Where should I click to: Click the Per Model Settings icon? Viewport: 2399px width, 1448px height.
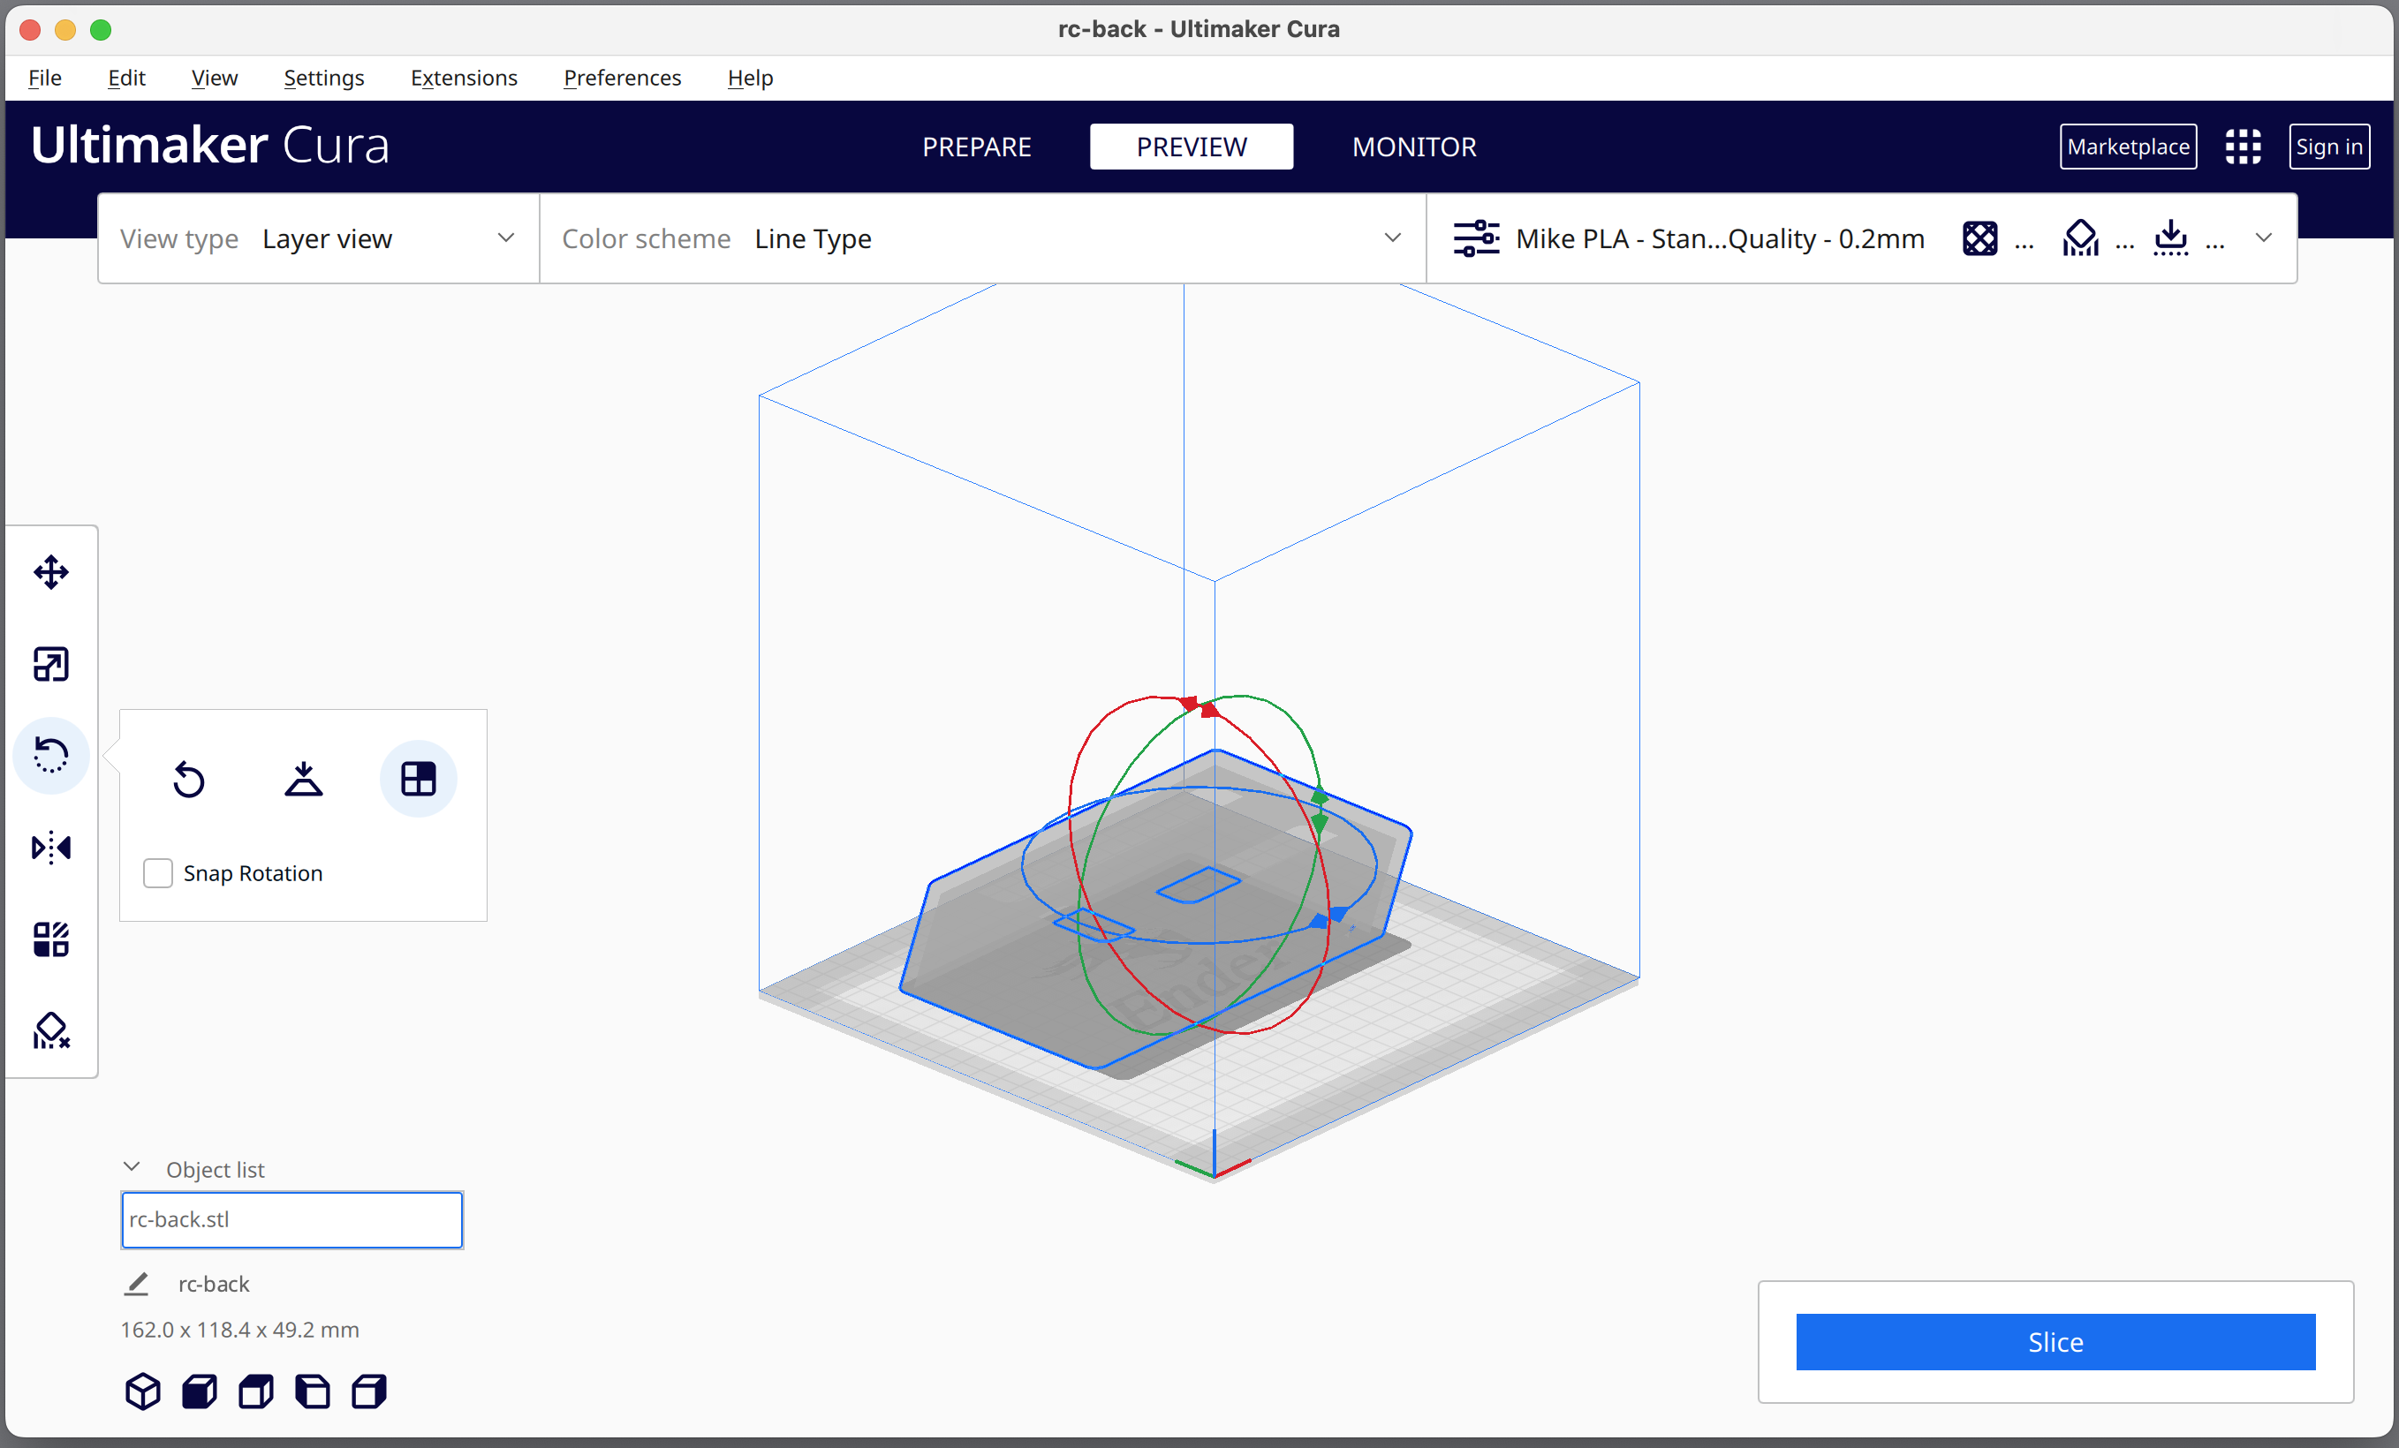pyautogui.click(x=51, y=939)
